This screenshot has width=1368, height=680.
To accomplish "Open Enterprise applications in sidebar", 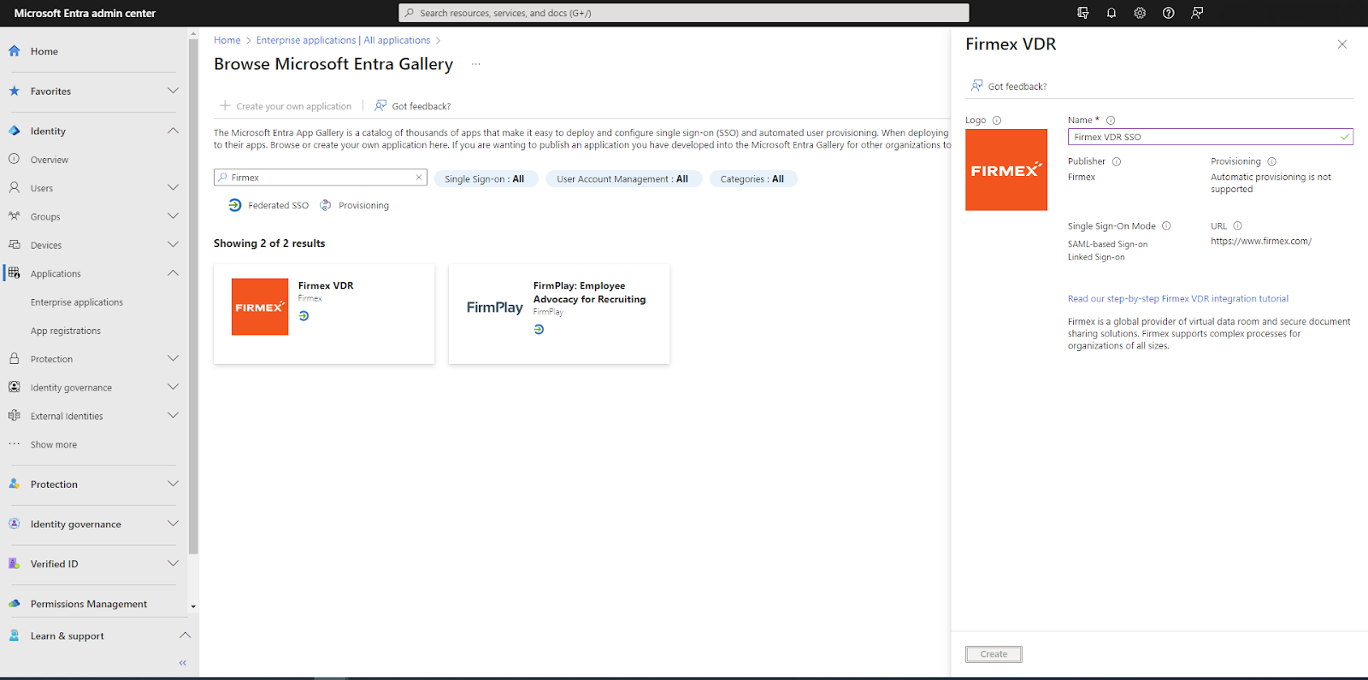I will pyautogui.click(x=77, y=302).
